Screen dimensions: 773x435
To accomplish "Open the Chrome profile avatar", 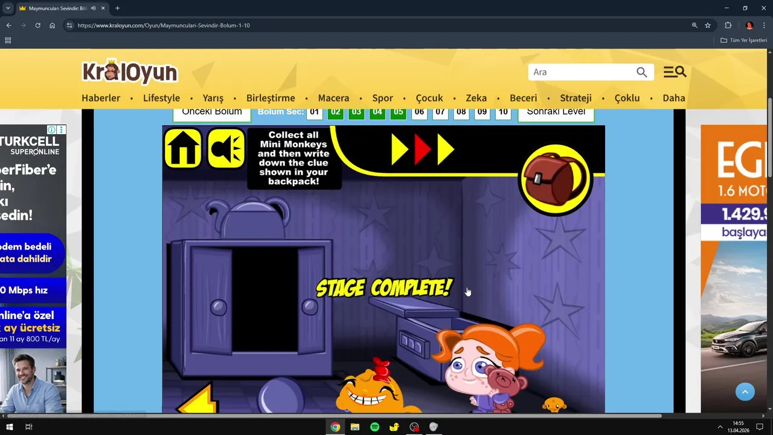I will [749, 25].
